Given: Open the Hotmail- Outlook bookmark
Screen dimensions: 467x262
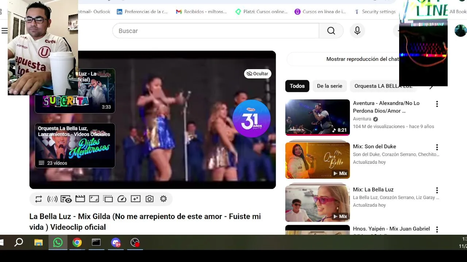Looking at the screenshot, I should [94, 12].
